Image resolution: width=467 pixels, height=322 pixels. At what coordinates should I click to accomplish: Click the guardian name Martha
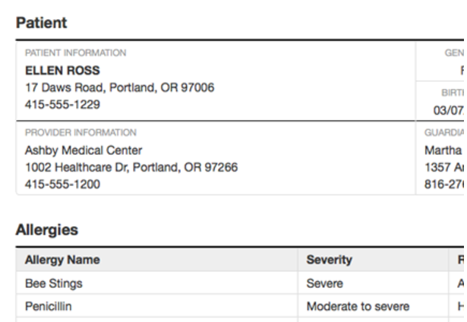click(x=443, y=150)
